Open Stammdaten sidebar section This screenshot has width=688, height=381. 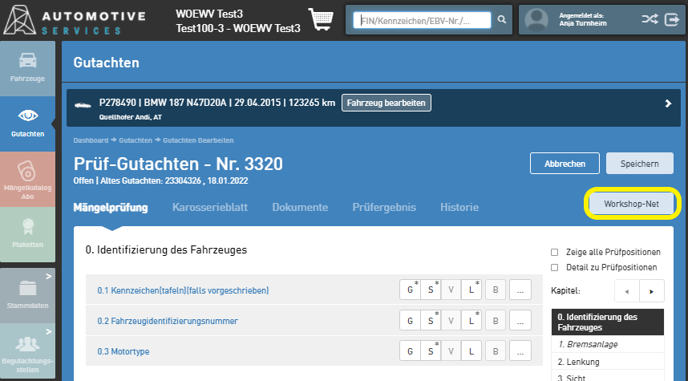(27, 293)
